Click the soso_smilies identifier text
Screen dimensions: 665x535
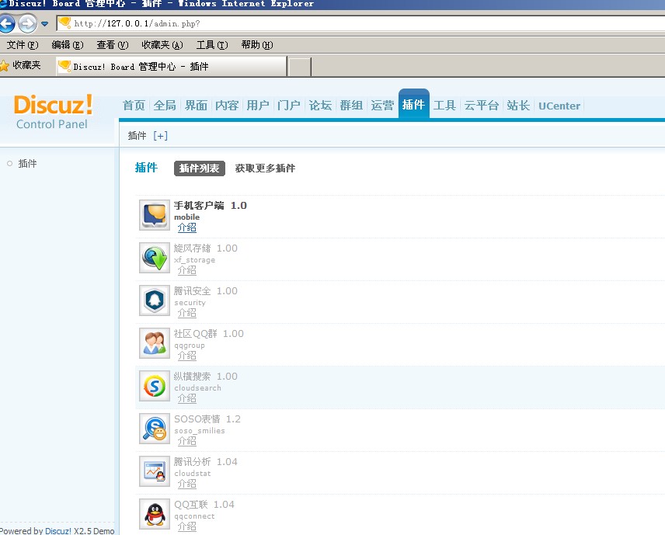coord(200,431)
